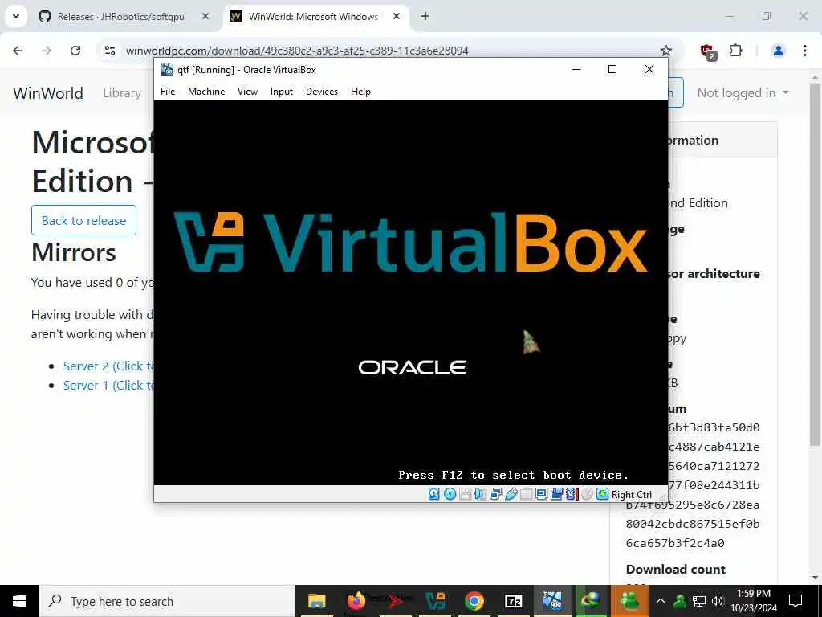Screen dimensions: 822x617
Task: Open the volume control in system tray
Action: coord(718,601)
